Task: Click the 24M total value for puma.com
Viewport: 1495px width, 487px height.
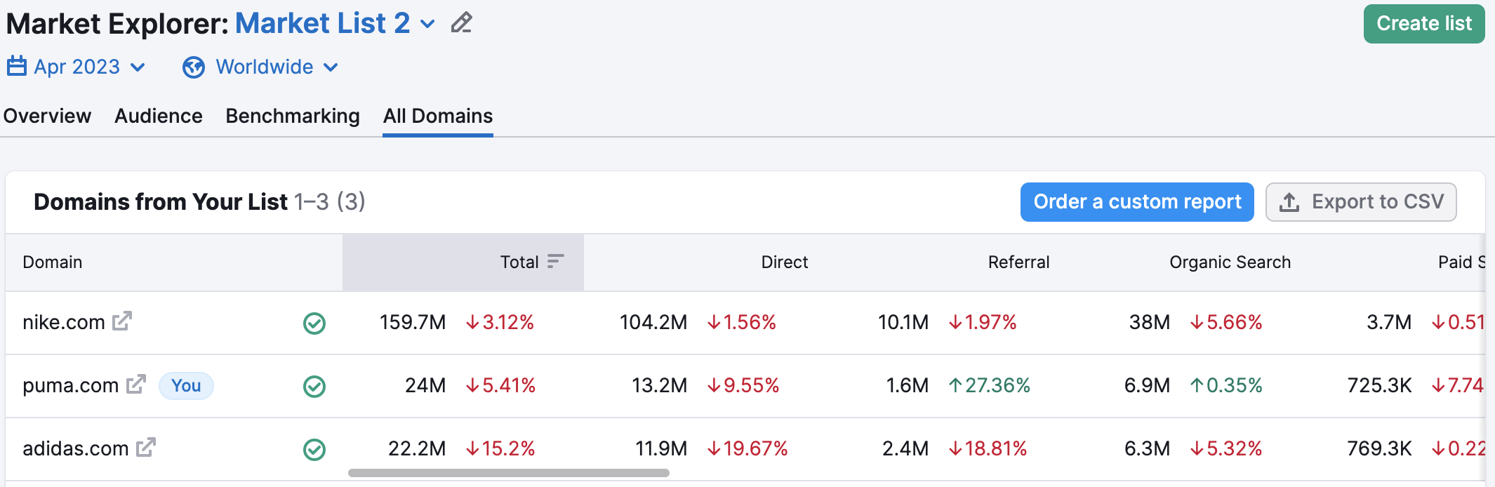Action: pos(425,386)
